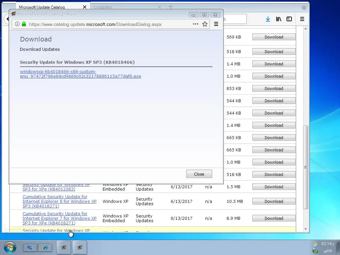Click the dialog heading "Security Update for Windows XP SP3 (KB4018466)"
Viewport: 340px width, 255px height.
77,62
